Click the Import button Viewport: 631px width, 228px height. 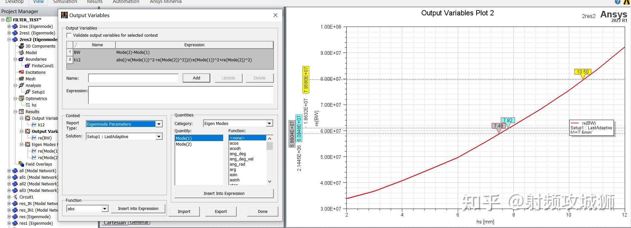click(184, 211)
